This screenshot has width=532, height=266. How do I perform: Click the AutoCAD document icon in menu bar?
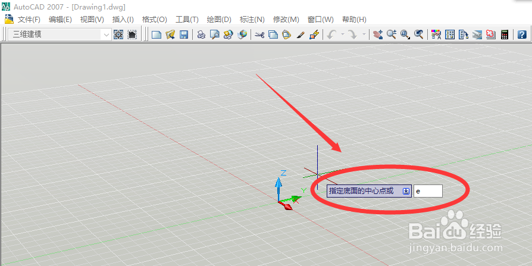pyautogui.click(x=9, y=19)
